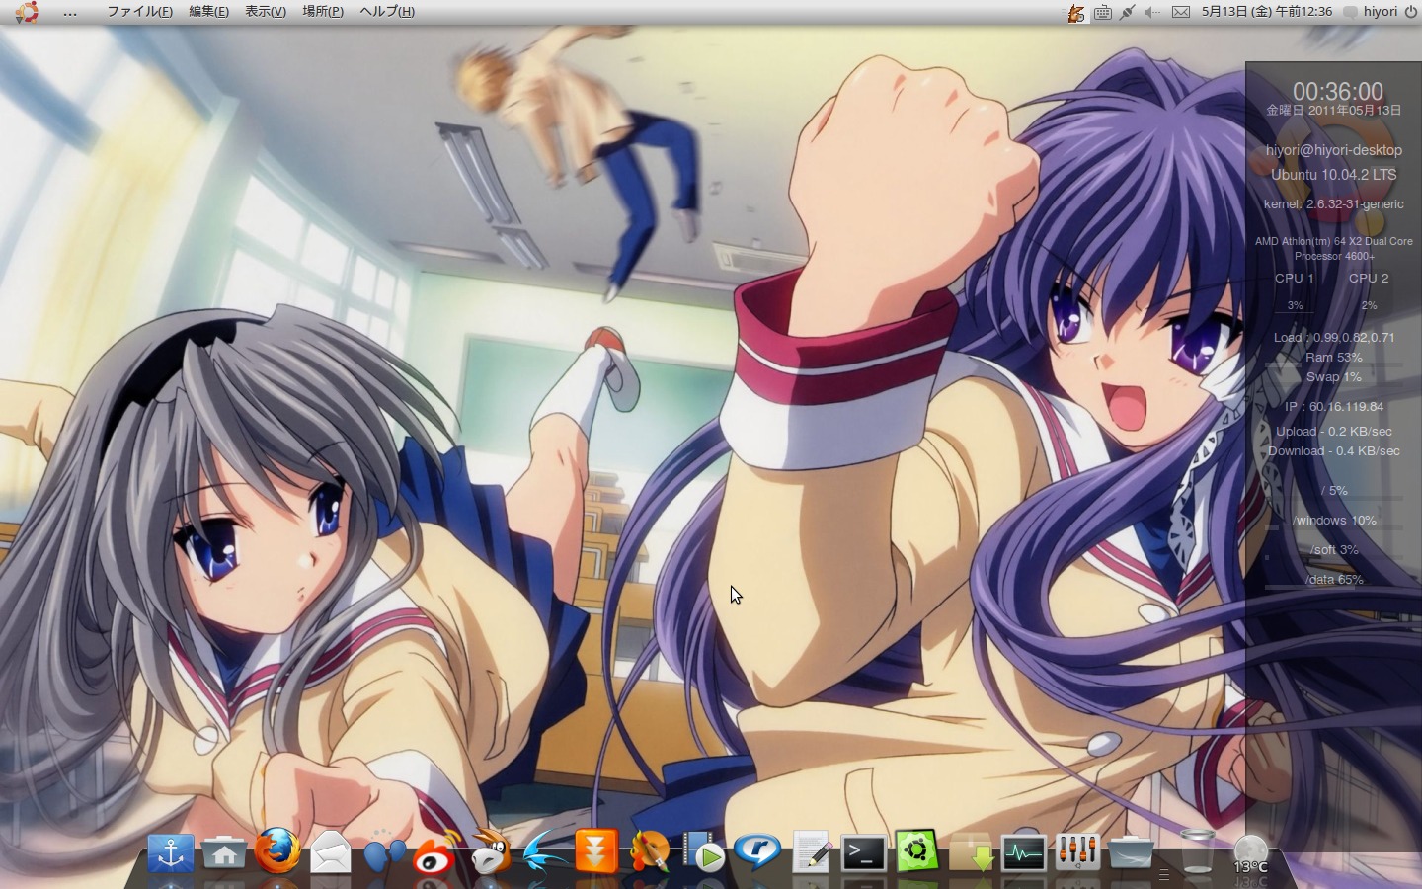Open the audio mixer sliders icon
Viewport: 1422px width, 889px height.
[1077, 852]
